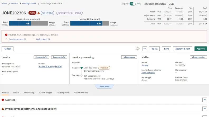
Task: Switch to the Matter budget tab
Action: tap(45, 93)
